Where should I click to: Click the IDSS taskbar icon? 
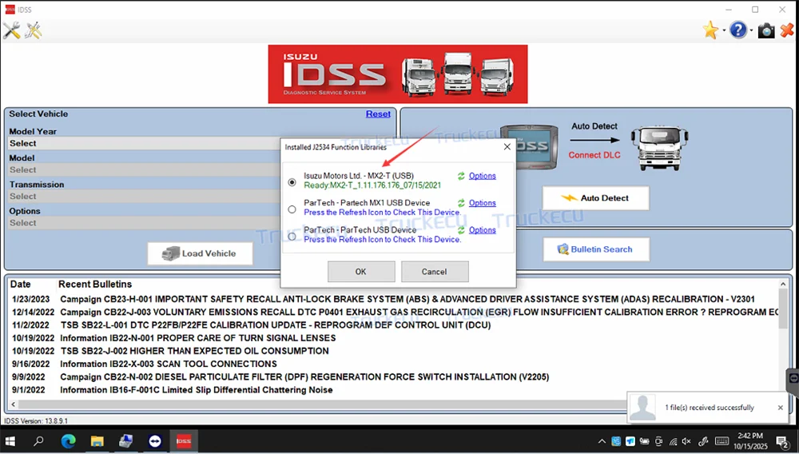tap(184, 441)
